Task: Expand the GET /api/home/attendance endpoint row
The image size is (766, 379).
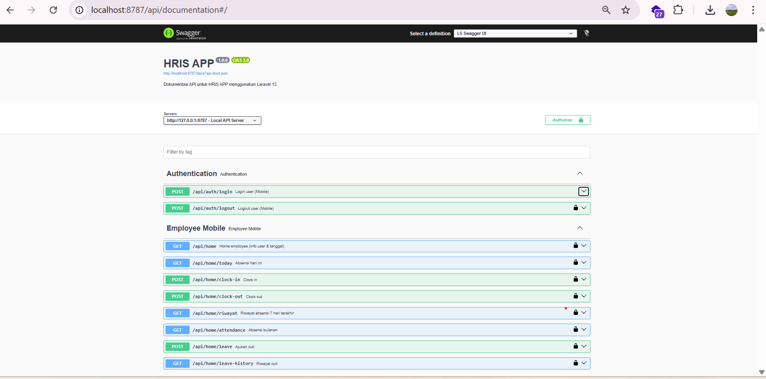Action: [x=377, y=330]
